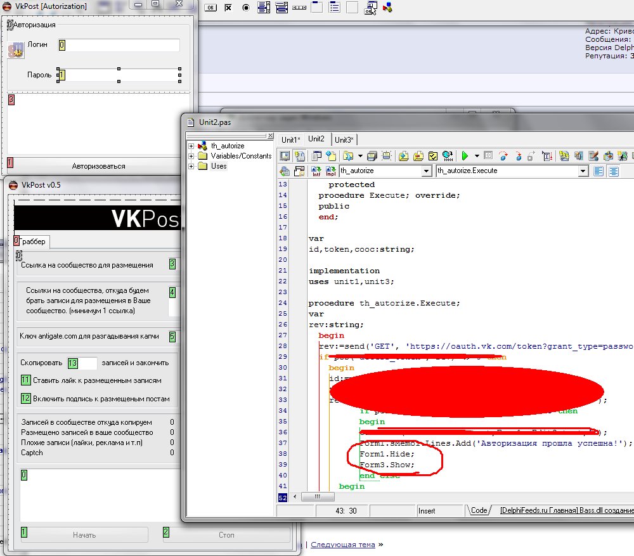This screenshot has height=556, width=634.
Task: Select the blank panel component in palette
Action: [352, 8]
